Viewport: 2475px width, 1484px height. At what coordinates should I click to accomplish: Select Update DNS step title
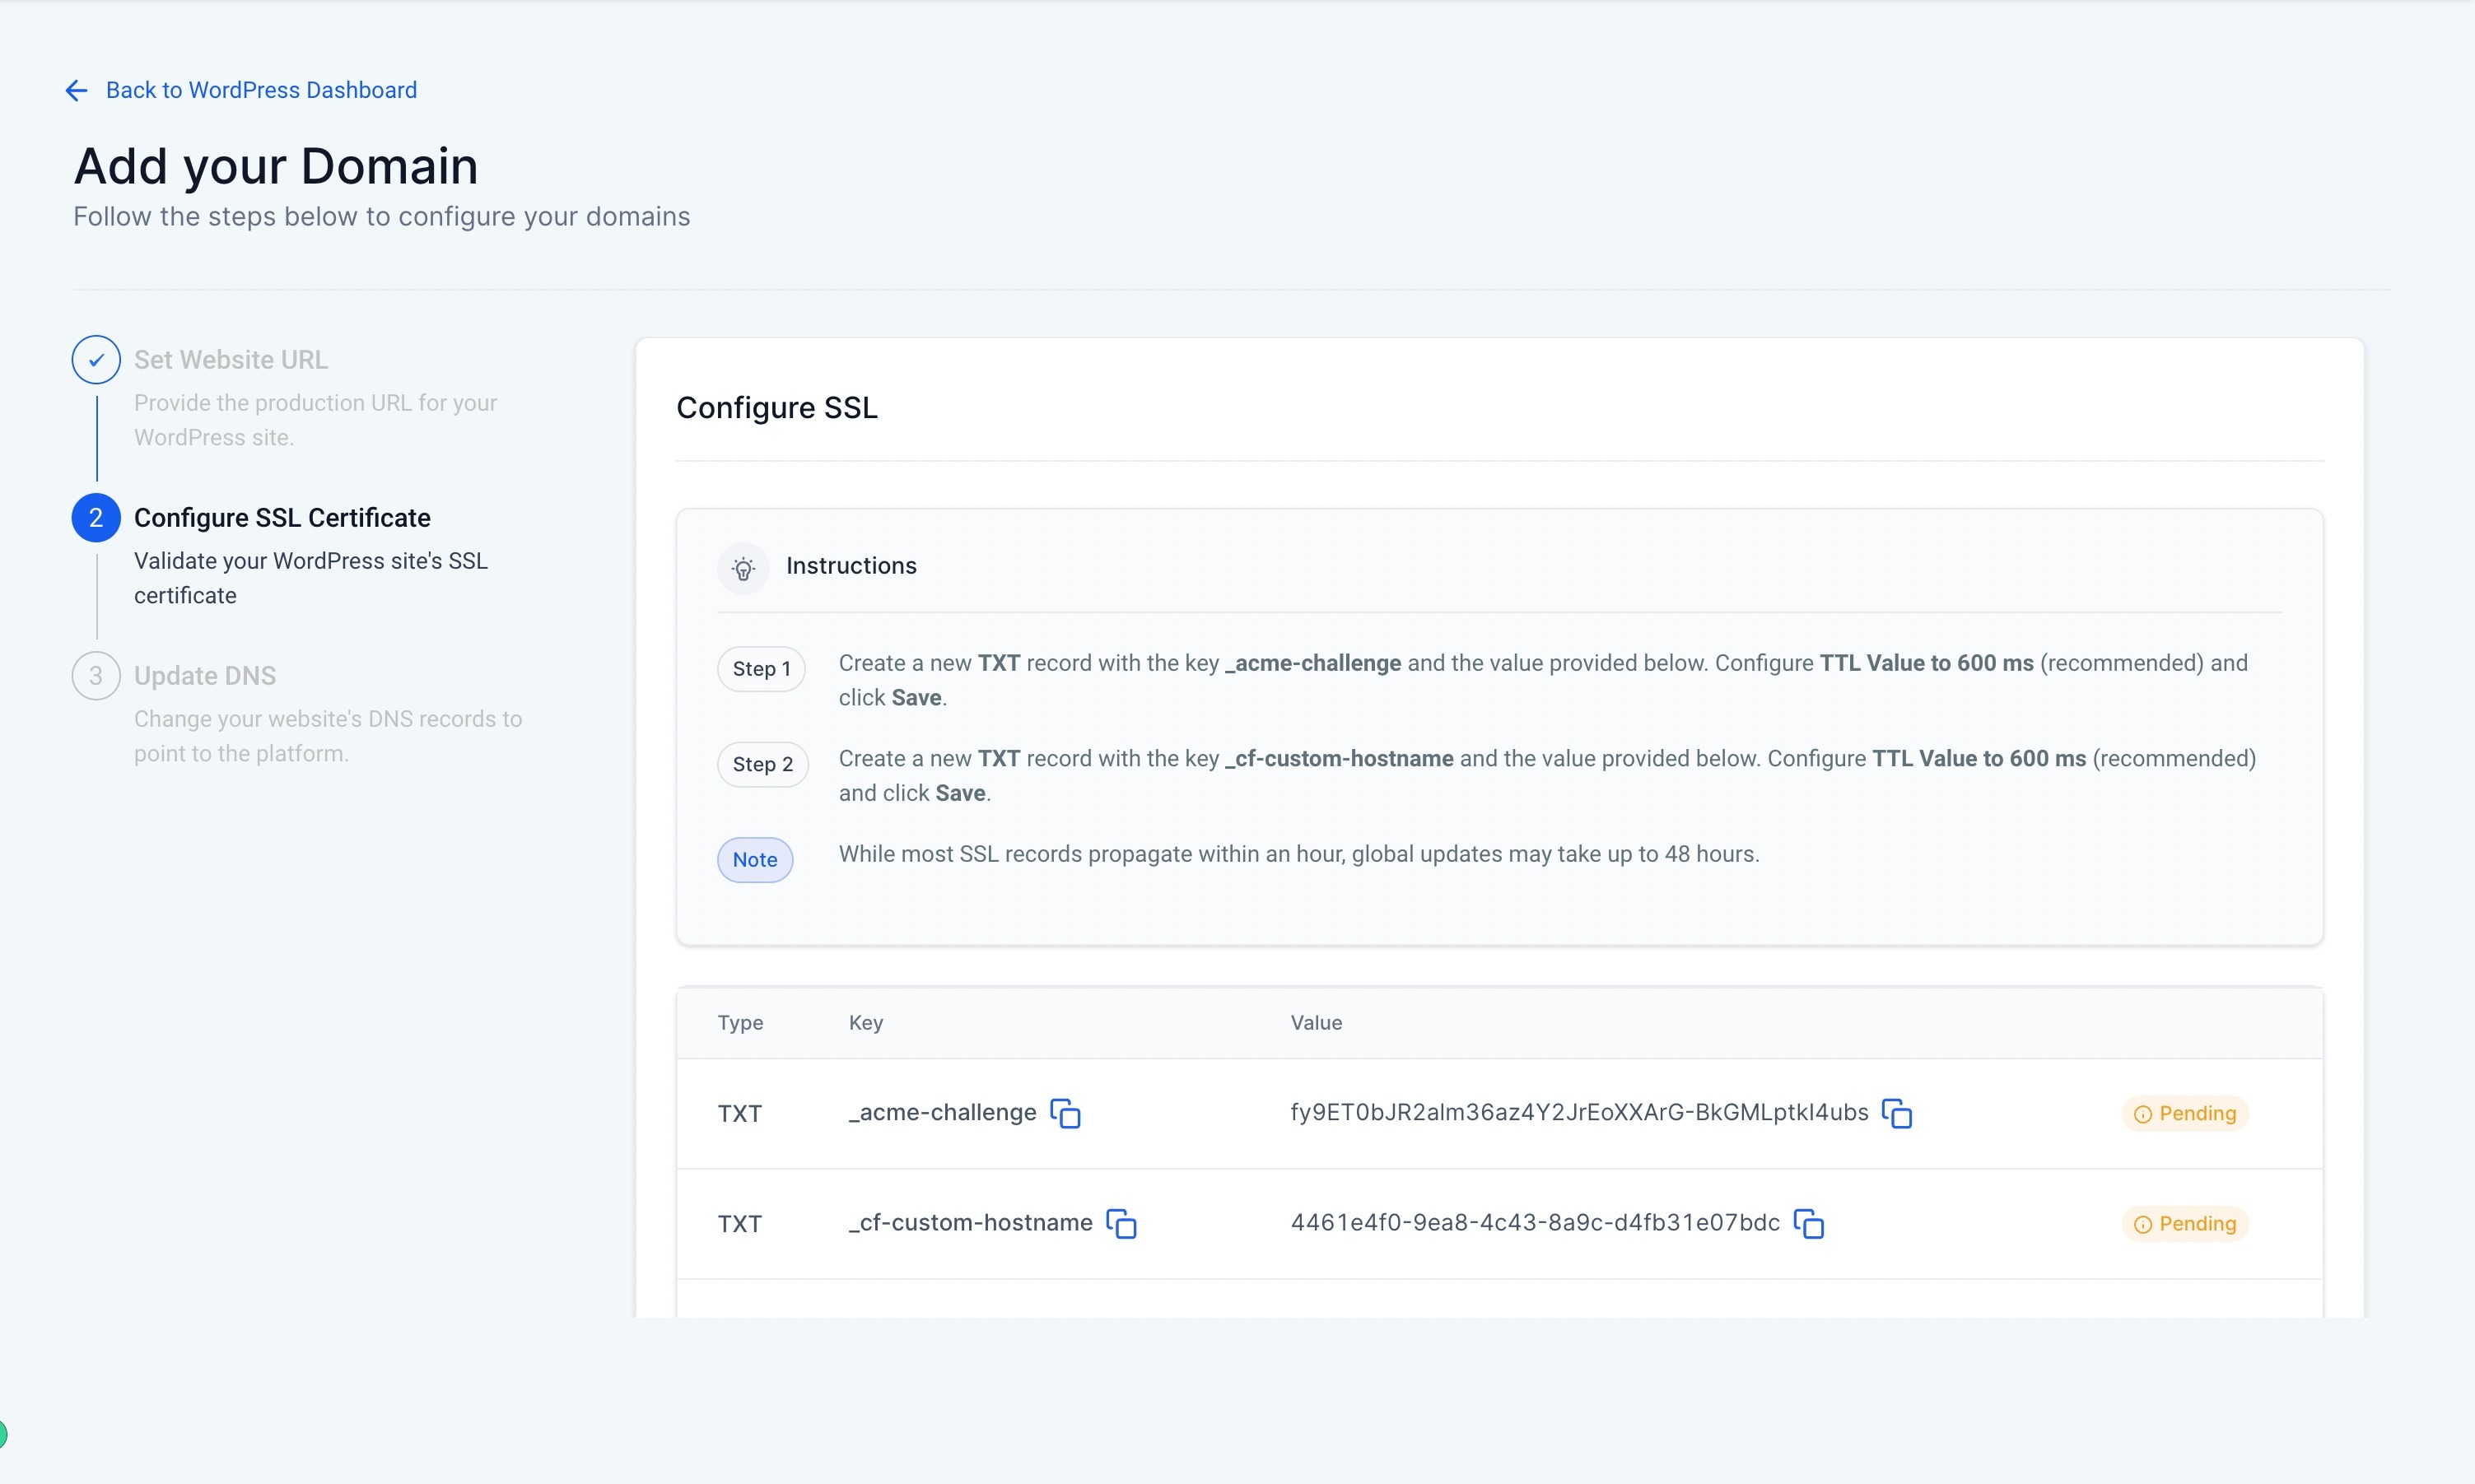[205, 676]
